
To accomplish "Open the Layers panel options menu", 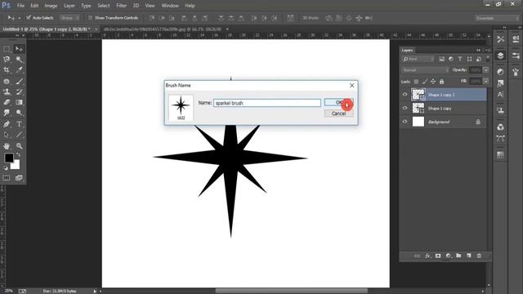I will pyautogui.click(x=487, y=50).
